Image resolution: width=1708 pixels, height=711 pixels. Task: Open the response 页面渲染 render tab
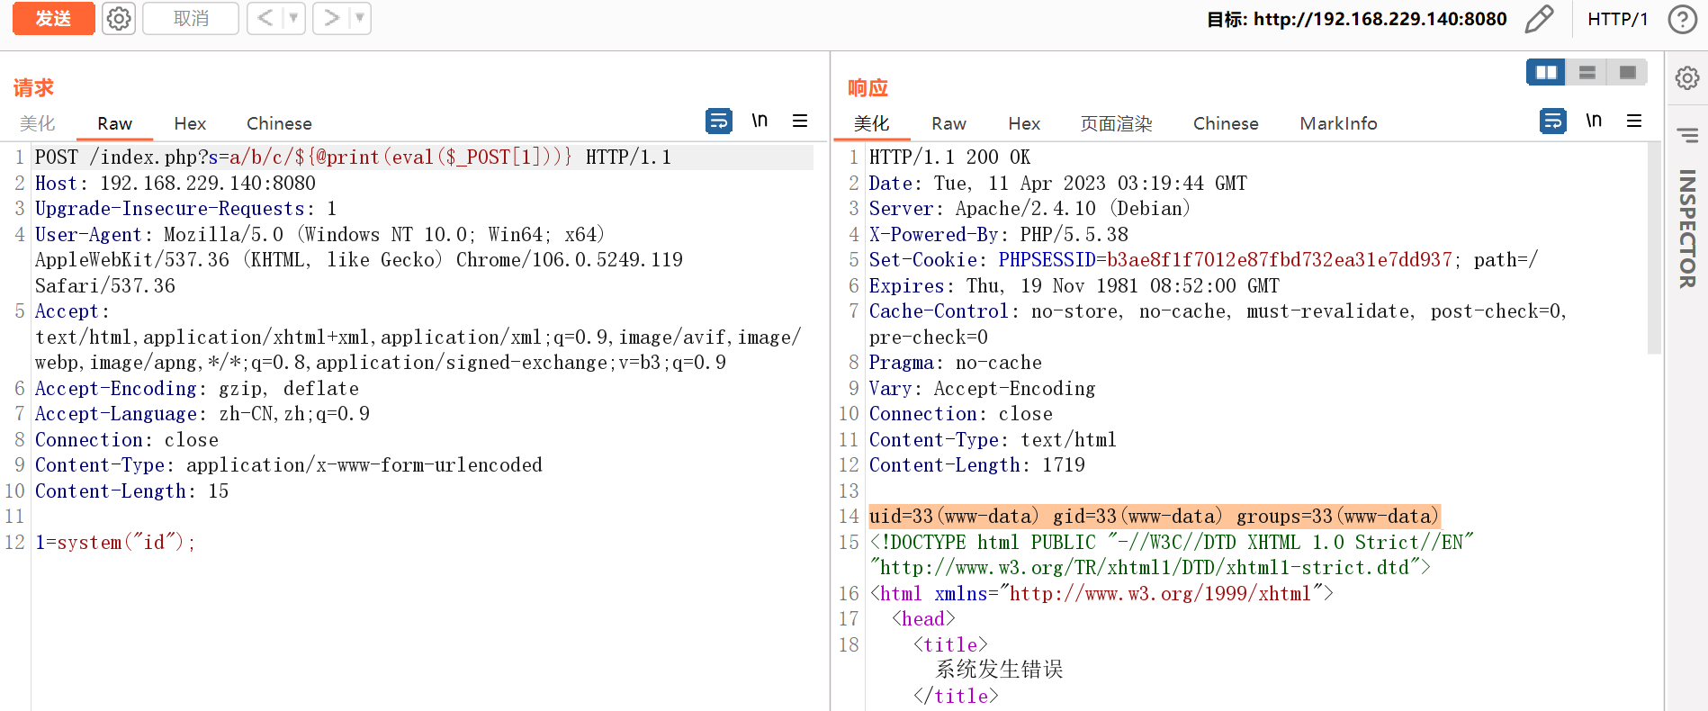(x=1116, y=123)
